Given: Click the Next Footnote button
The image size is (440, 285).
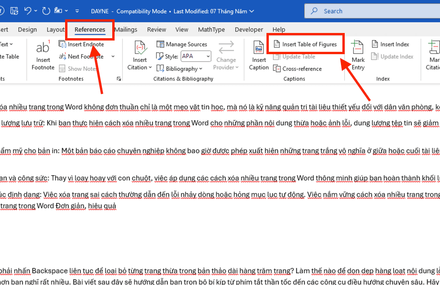Looking at the screenshot, I should coord(82,57).
